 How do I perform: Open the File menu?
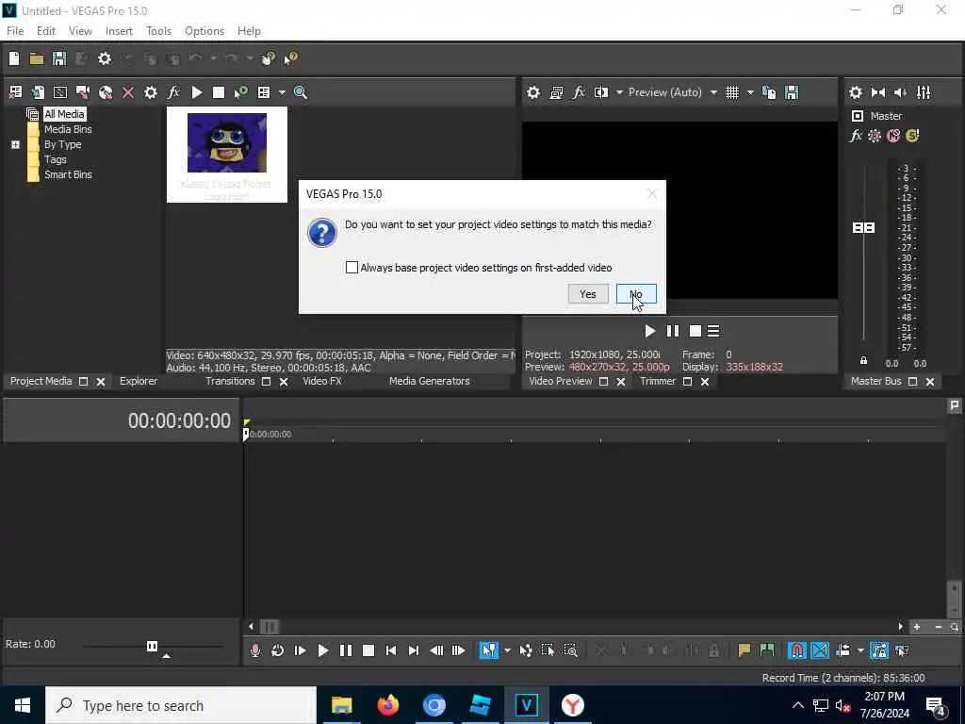pos(15,31)
